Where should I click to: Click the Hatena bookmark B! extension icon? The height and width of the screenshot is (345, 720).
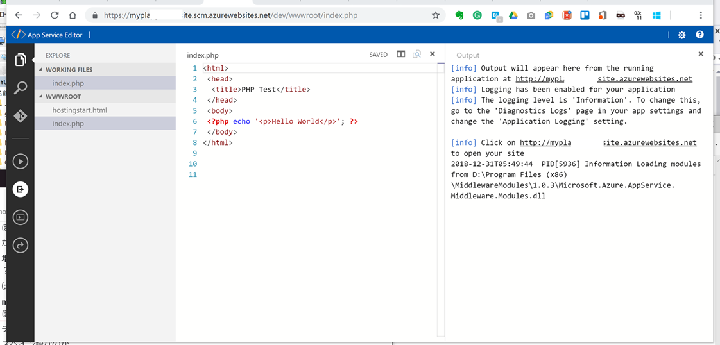[x=496, y=15]
